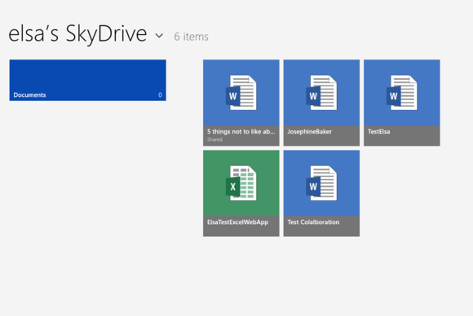Image resolution: width=473 pixels, height=316 pixels.
Task: Click the 6 items count text
Action: point(192,37)
